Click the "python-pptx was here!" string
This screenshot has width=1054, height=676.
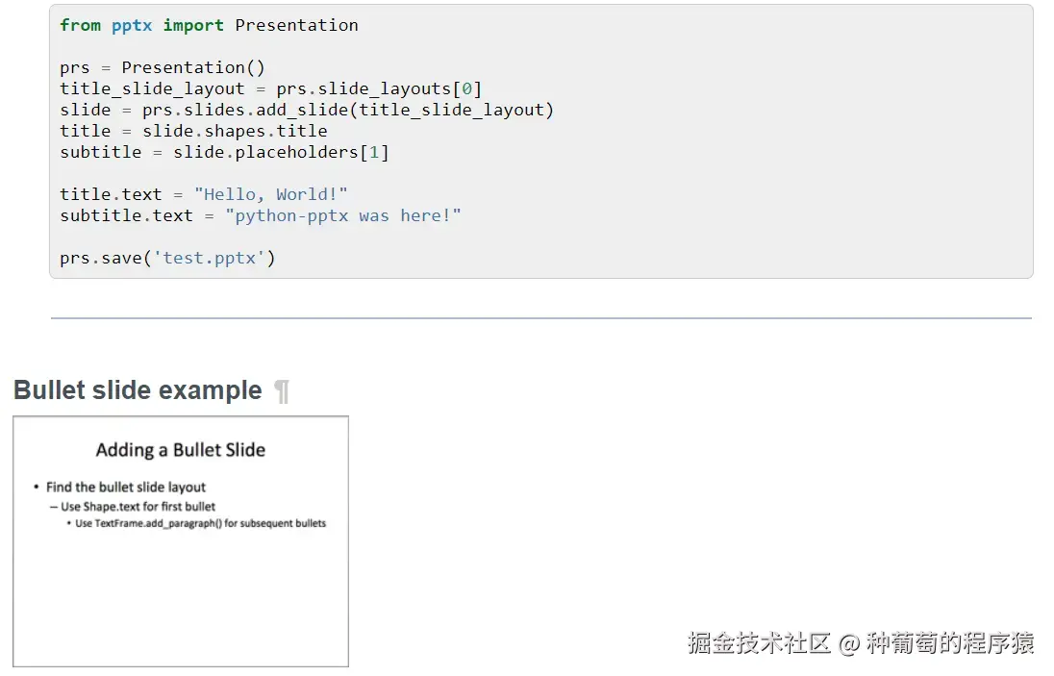[x=343, y=215]
